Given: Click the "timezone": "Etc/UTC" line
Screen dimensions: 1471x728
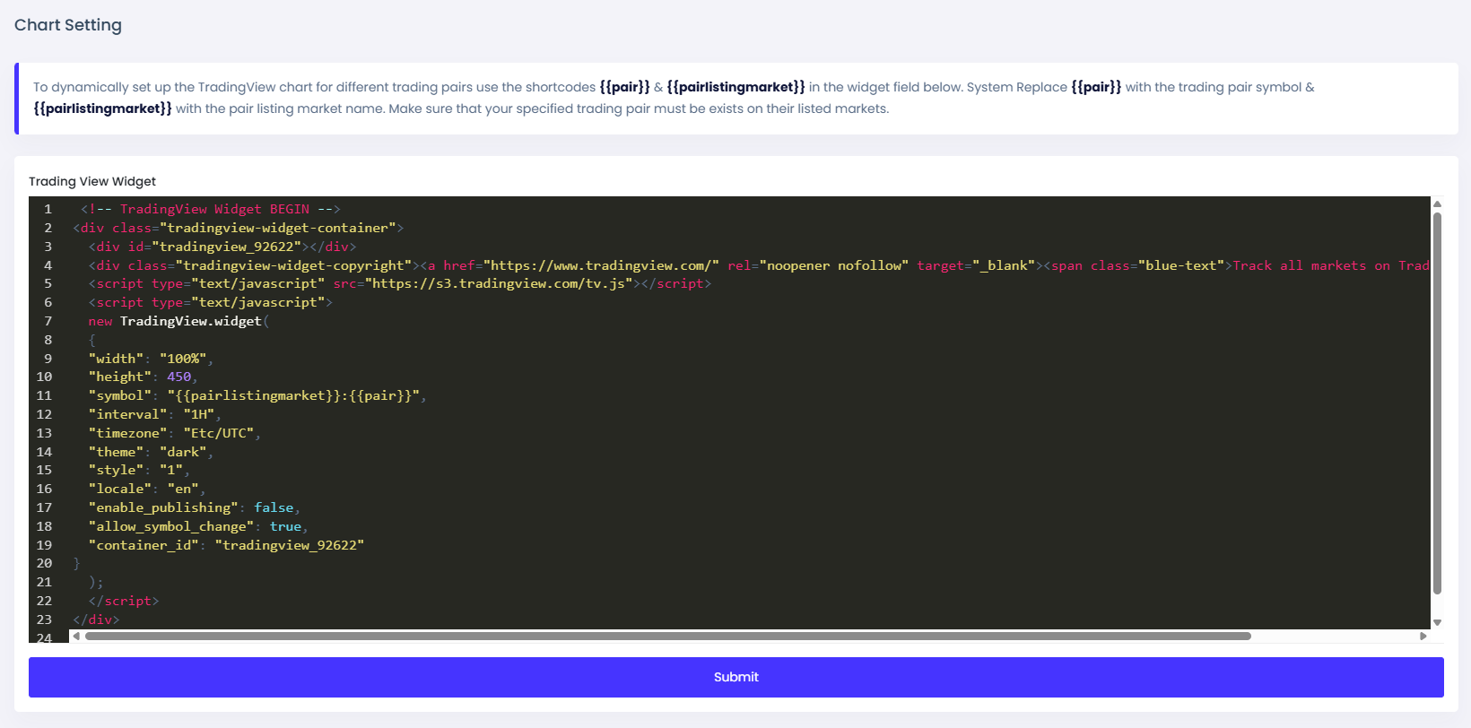Looking at the screenshot, I should pos(174,433).
